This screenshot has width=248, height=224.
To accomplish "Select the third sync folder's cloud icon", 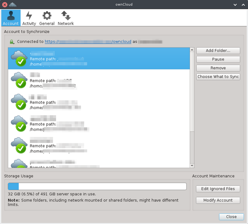I will click(19, 102).
